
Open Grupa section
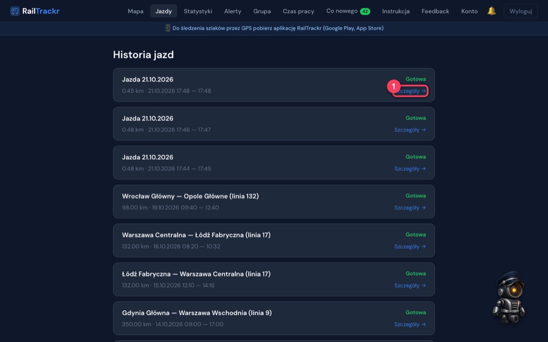pos(262,11)
